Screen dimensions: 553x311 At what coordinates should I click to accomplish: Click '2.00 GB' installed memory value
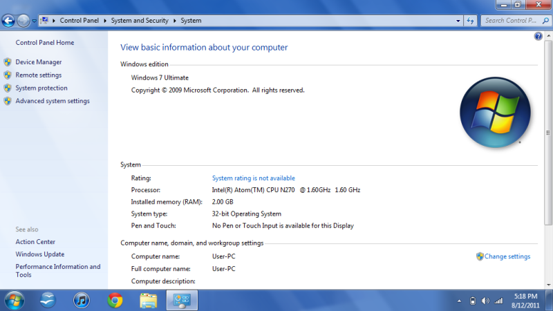point(223,202)
